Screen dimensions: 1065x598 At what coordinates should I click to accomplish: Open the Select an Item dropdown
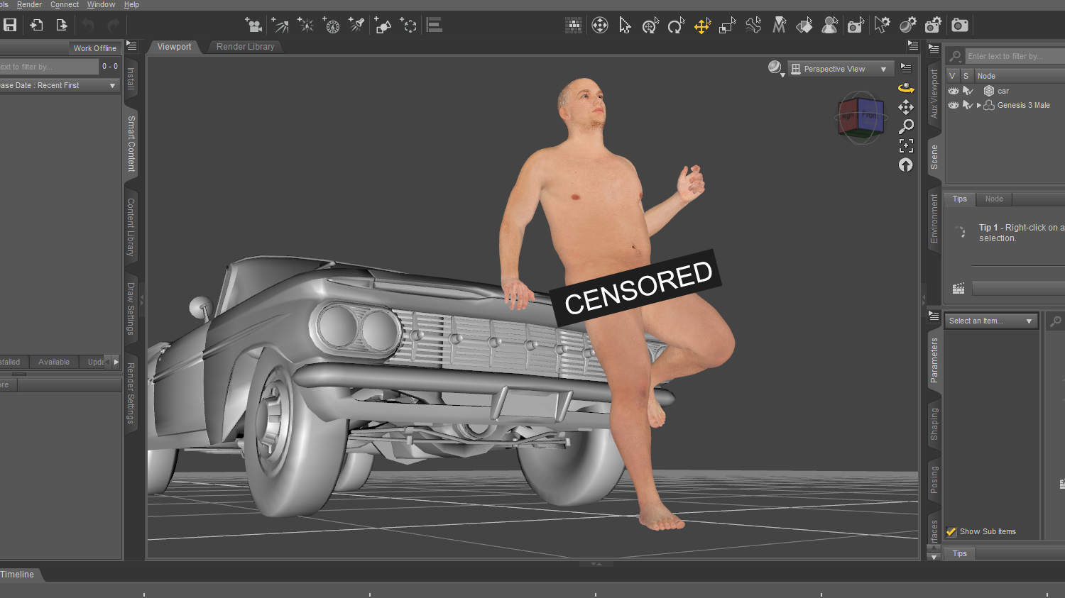(990, 321)
